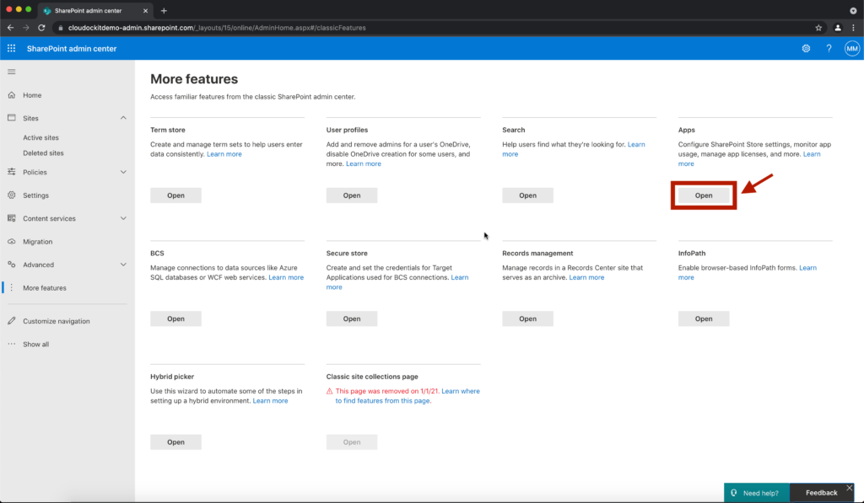Open Chrome three-dot menu

pyautogui.click(x=854, y=28)
